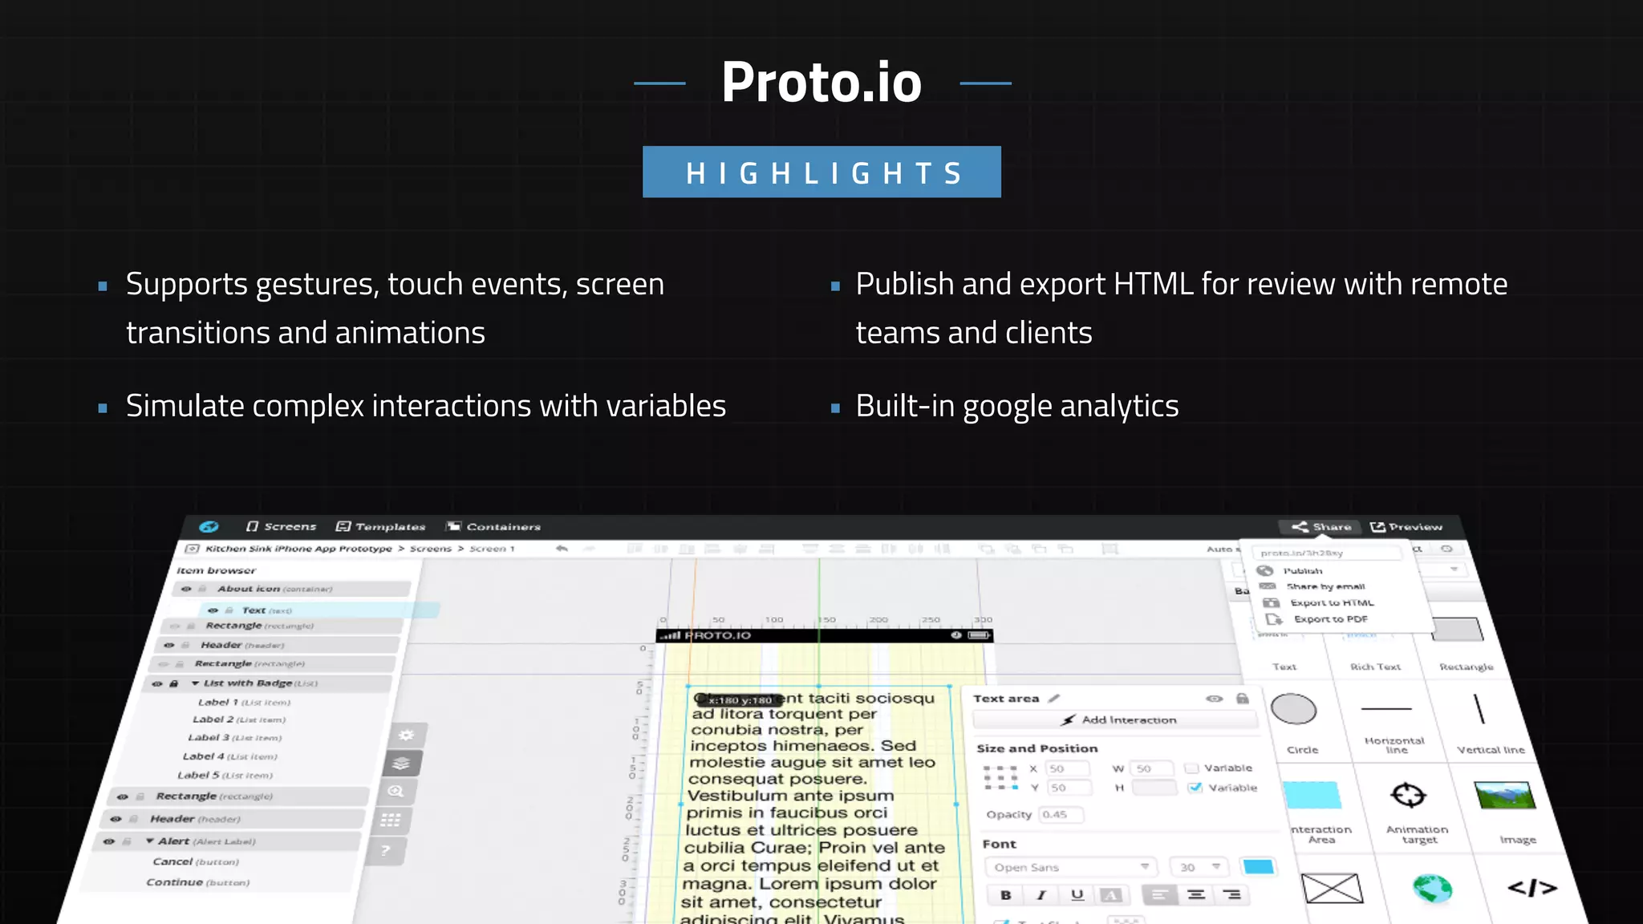Click the X position field
The width and height of the screenshot is (1643, 924).
[x=1068, y=768]
